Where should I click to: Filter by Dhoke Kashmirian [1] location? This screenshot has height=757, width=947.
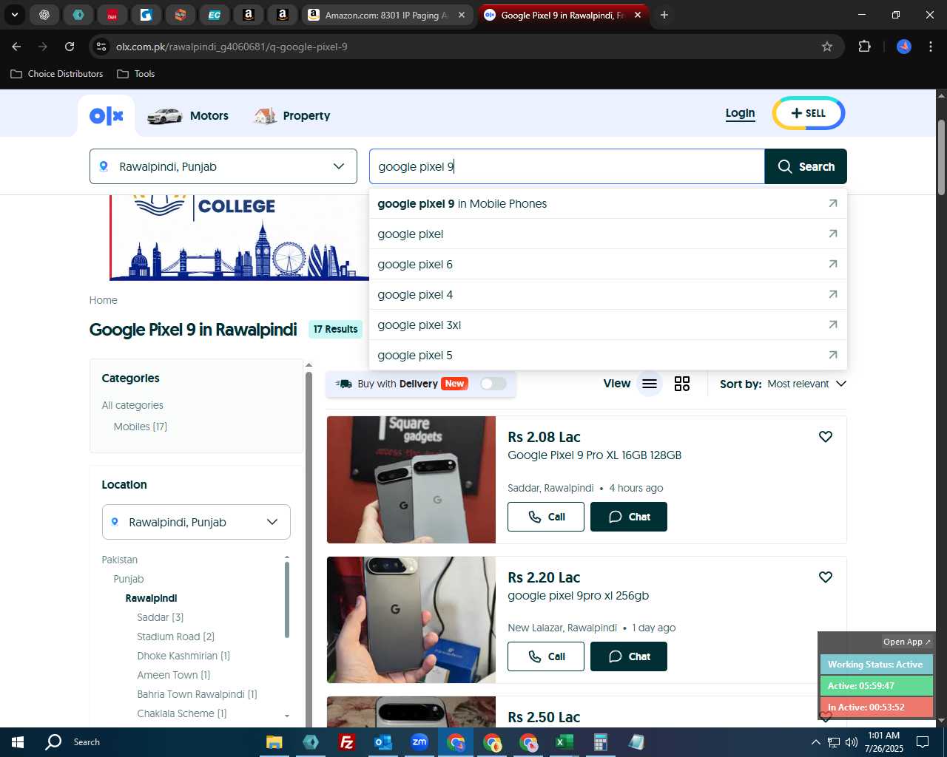(183, 656)
